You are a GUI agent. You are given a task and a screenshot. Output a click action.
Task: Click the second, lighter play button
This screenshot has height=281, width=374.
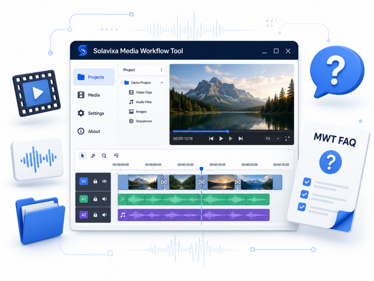point(231,139)
